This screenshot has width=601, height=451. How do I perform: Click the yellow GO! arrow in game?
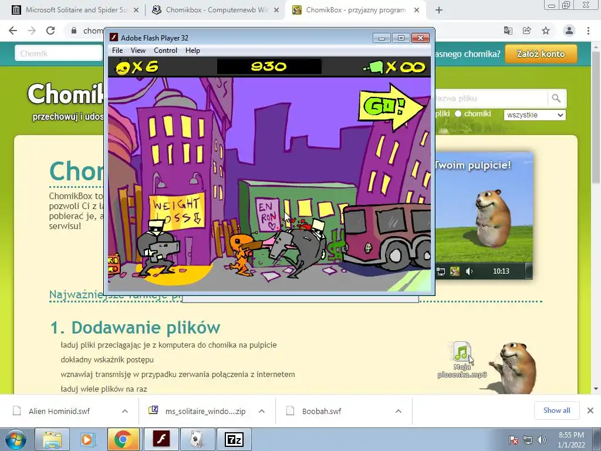pos(391,107)
